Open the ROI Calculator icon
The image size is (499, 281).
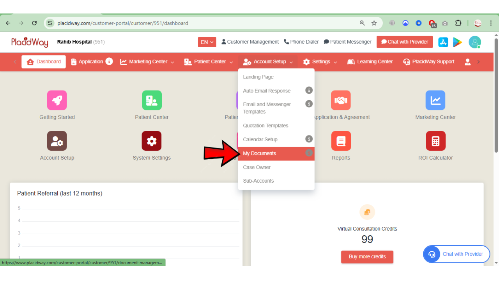point(435,141)
